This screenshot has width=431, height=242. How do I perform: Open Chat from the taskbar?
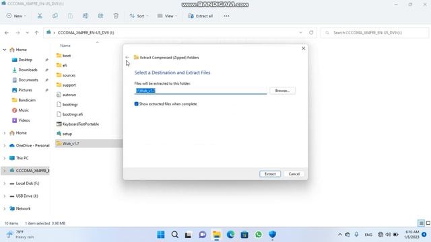[x=203, y=235]
